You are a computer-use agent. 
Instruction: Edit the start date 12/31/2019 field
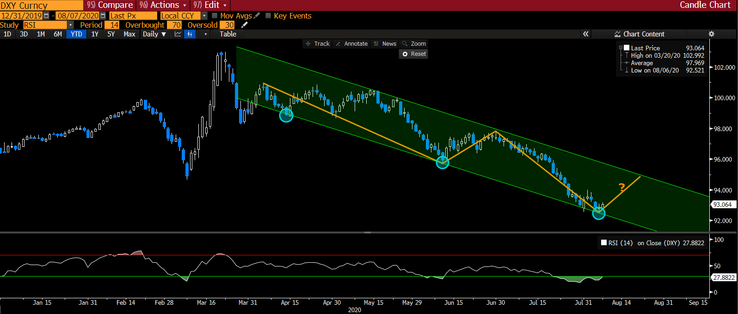coord(21,16)
